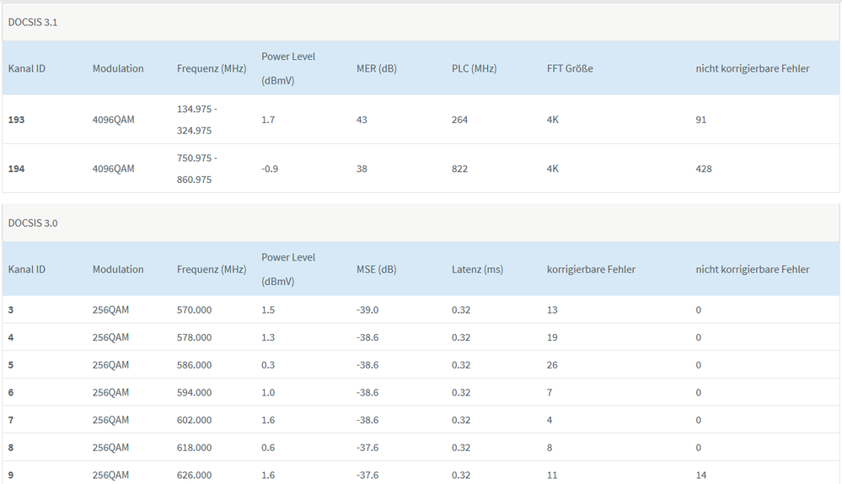
Task: Select power level value -0.9
Action: tap(270, 169)
